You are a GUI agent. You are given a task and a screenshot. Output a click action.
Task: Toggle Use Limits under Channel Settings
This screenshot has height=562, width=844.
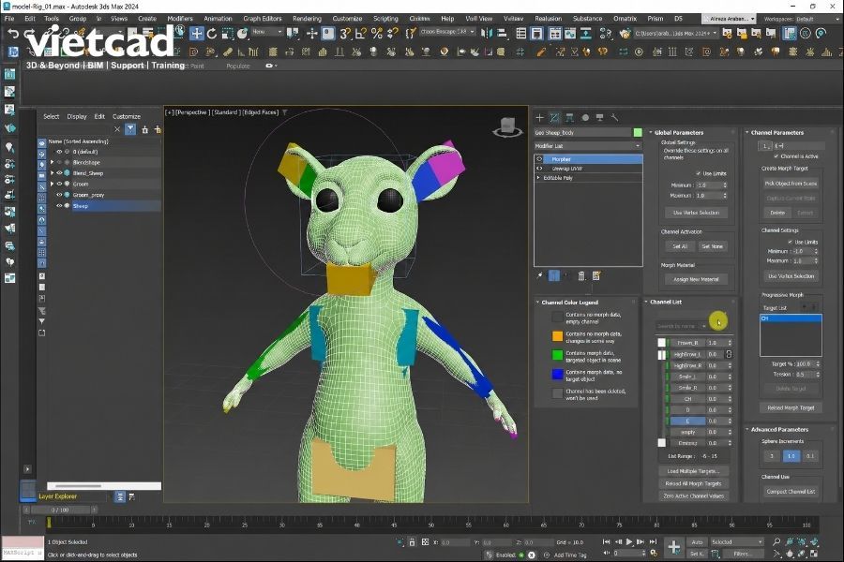[x=791, y=242]
